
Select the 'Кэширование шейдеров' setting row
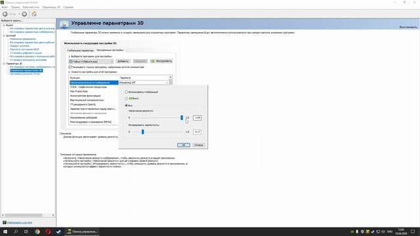click(x=93, y=118)
